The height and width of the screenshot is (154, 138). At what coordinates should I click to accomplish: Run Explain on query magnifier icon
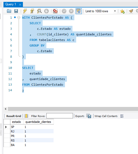pyautogui.click(x=39, y=11)
